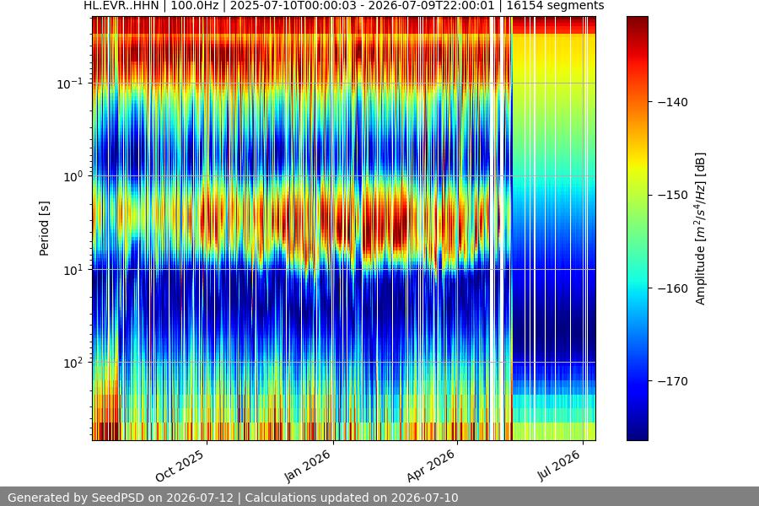Click the dark blue bottom of colorbar

[637, 431]
